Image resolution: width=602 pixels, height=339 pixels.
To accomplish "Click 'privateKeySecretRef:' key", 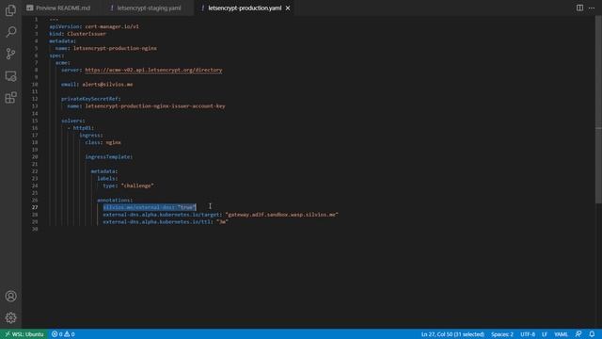I will 91,99.
